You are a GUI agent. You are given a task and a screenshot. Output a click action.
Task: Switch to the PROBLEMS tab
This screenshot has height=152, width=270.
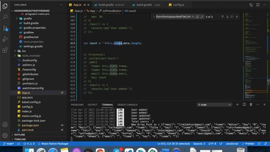pyautogui.click(x=77, y=105)
